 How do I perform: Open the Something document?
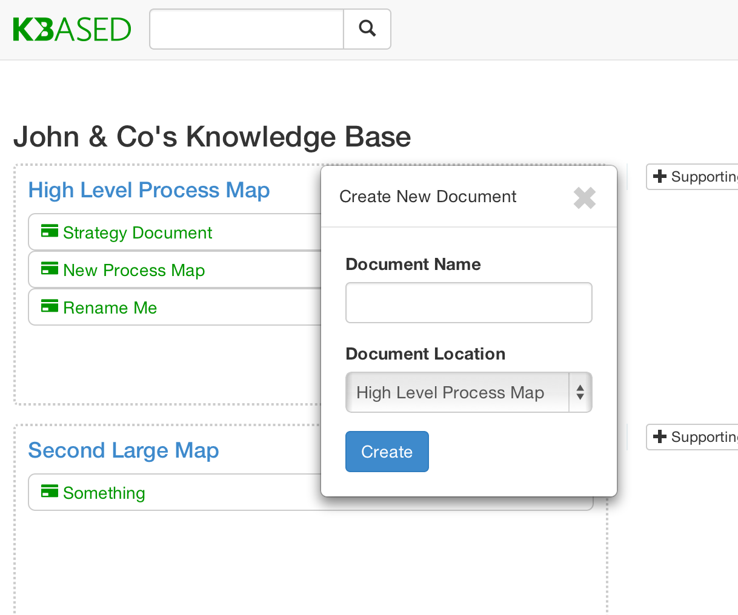click(x=104, y=493)
